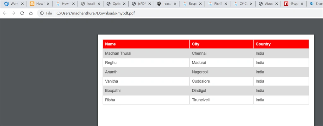
Task: Go back to the previous page
Action: pyautogui.click(x=5, y=13)
